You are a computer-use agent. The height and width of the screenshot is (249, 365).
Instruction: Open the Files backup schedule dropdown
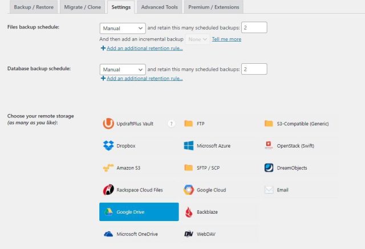click(123, 28)
